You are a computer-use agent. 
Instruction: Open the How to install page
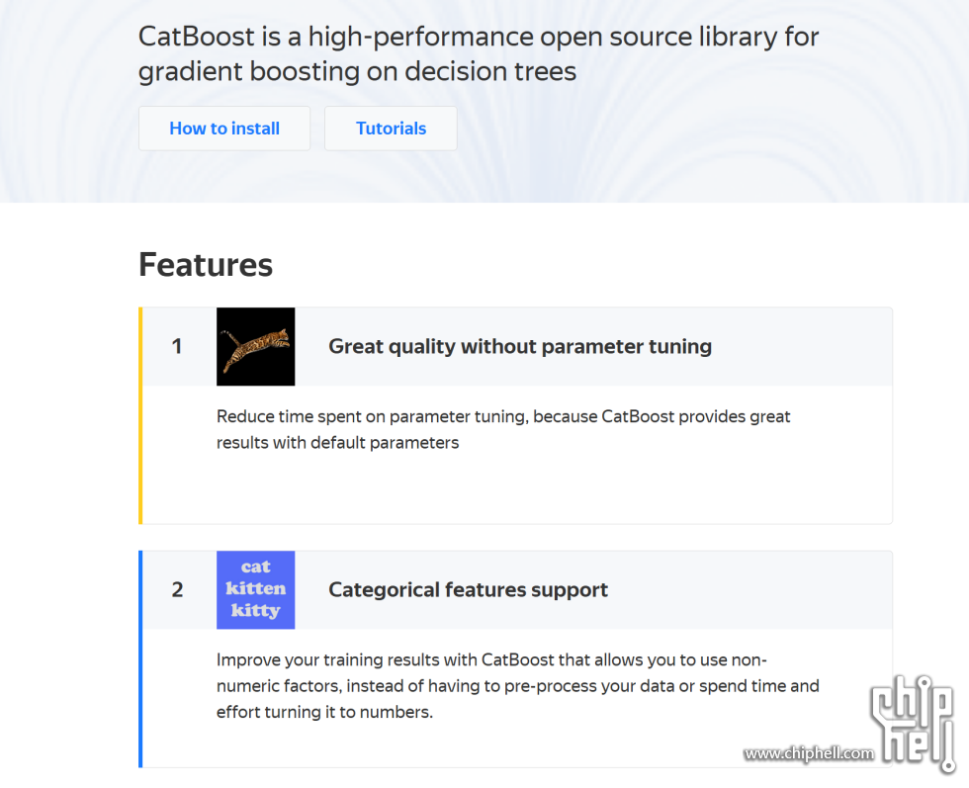click(224, 129)
